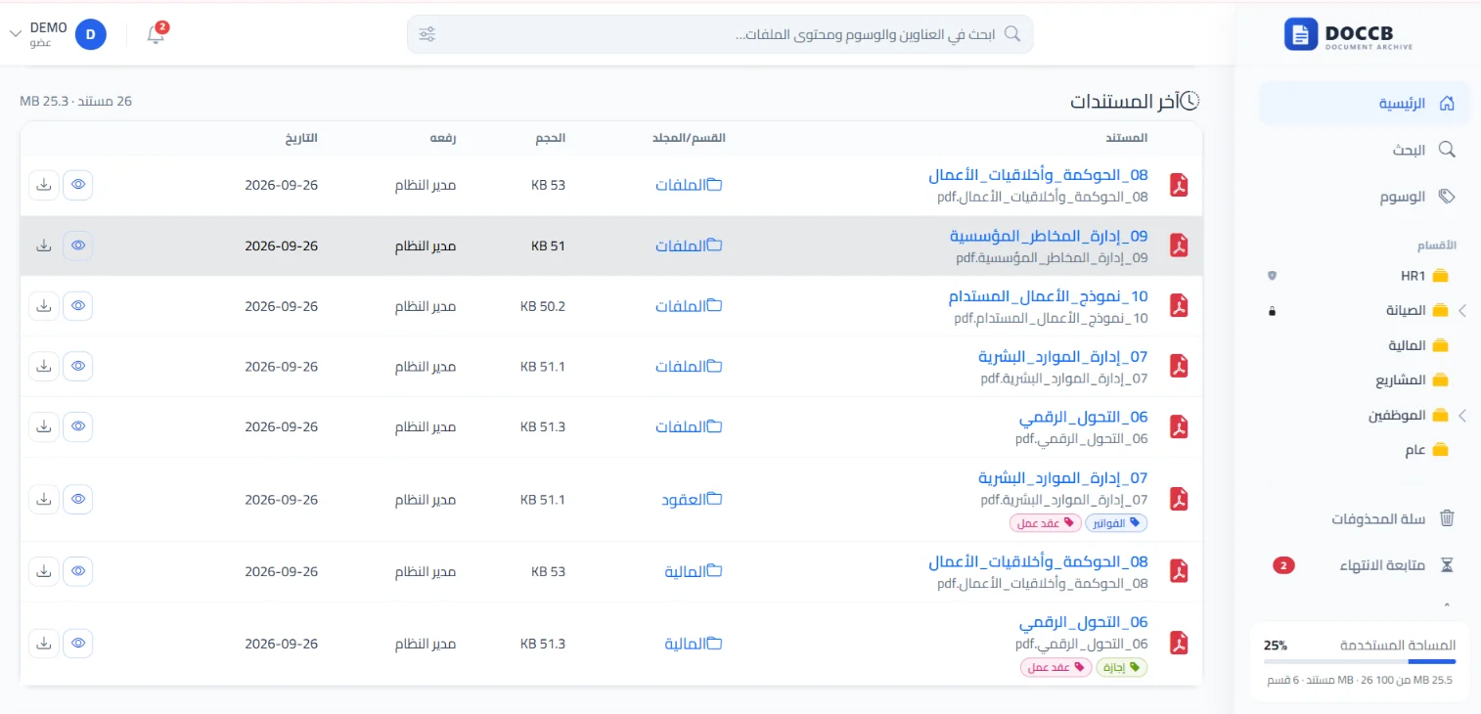Preview 08_الحوكمة_وأخلاقيات_الأعمال in المالية row
Image resolution: width=1481 pixels, height=714 pixels.
tap(78, 571)
